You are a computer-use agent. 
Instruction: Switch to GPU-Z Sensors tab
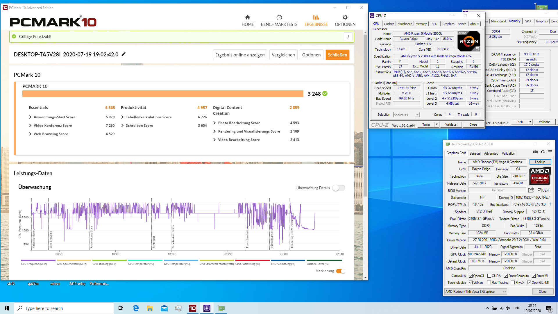475,153
